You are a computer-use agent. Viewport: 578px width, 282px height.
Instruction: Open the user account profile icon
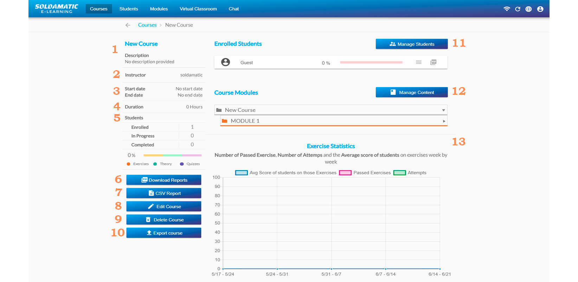(540, 9)
